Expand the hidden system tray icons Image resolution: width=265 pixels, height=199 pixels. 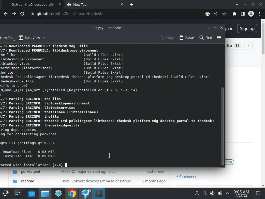click(228, 193)
